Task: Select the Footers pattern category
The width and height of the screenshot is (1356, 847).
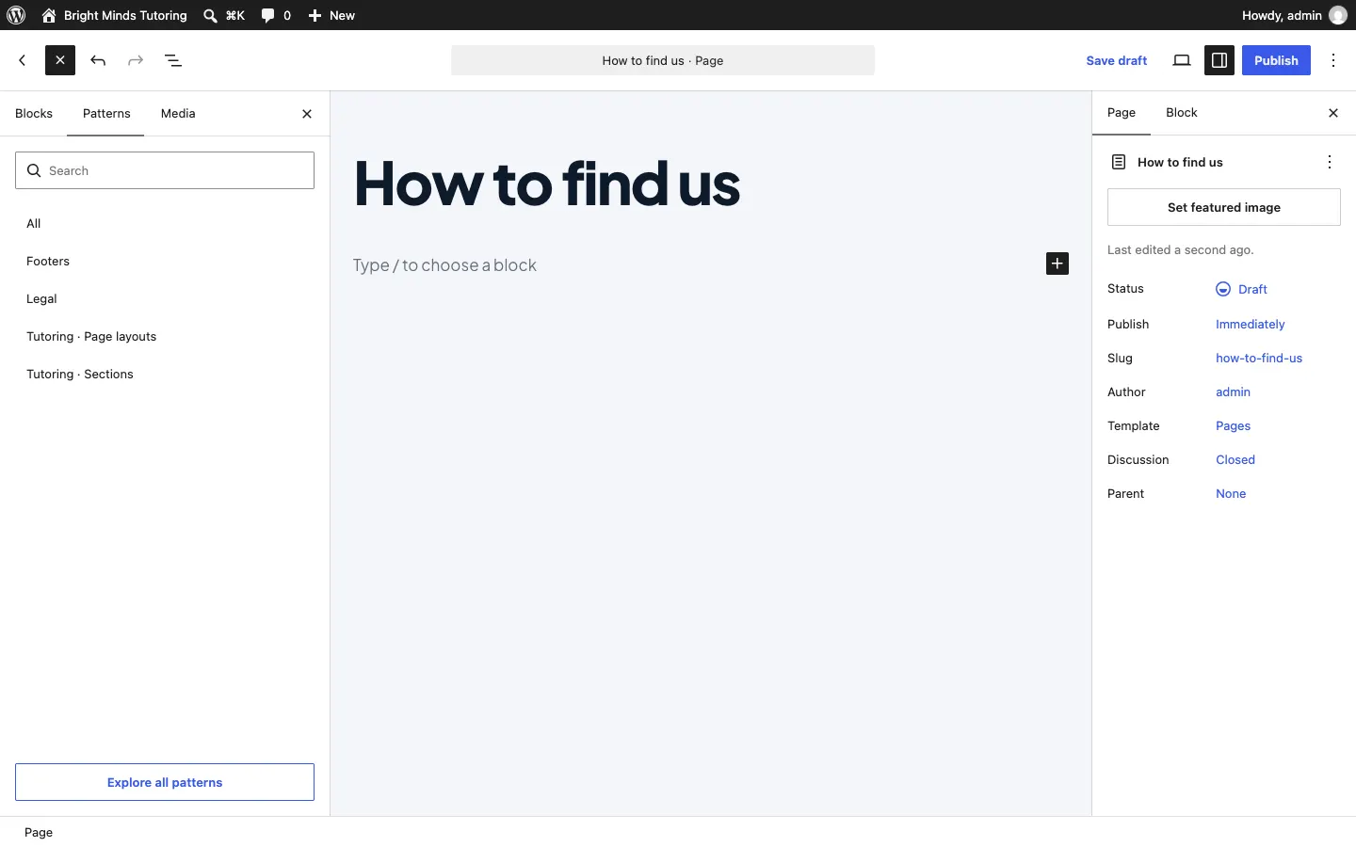Action: [165, 261]
